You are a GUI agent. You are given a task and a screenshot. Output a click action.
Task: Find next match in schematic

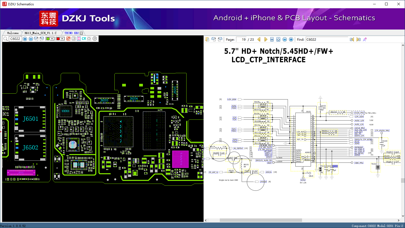tap(358, 39)
